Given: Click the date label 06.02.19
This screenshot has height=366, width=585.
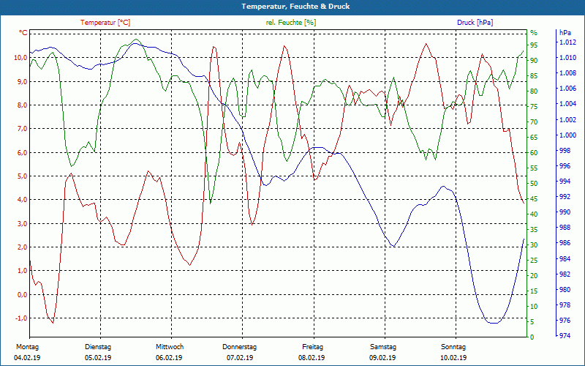Looking at the screenshot, I should 169,358.
